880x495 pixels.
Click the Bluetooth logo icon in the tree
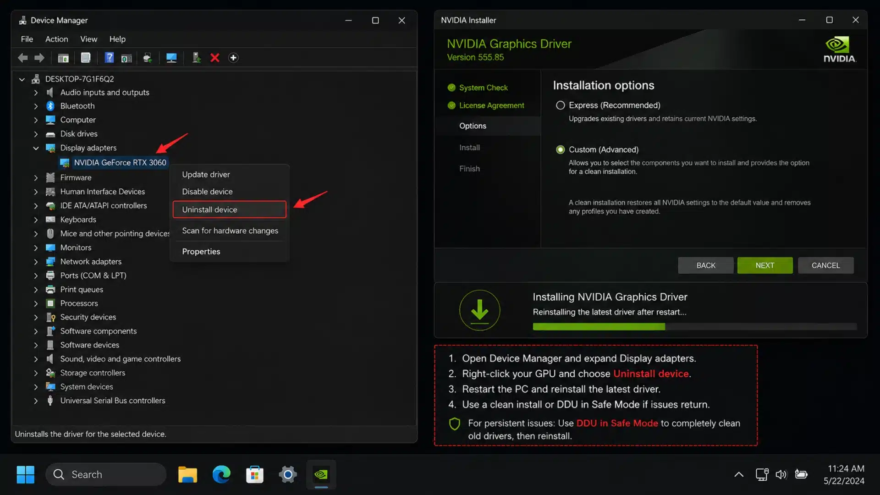click(x=50, y=106)
